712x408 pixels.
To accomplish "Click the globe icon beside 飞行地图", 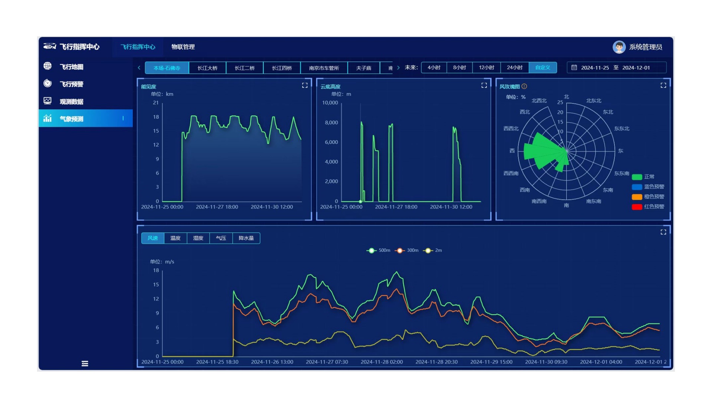I will (x=47, y=66).
